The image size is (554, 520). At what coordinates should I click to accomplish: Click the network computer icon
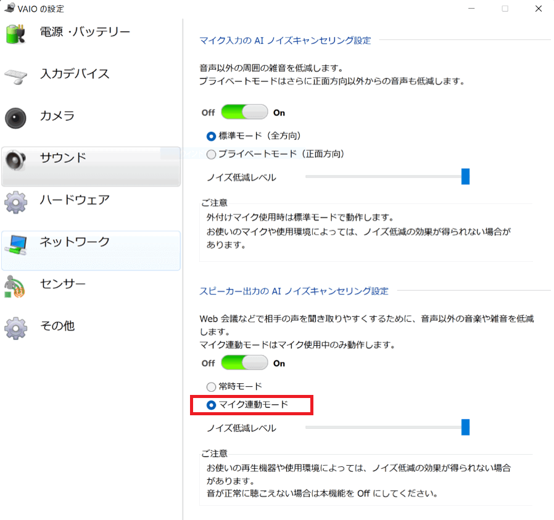16,245
